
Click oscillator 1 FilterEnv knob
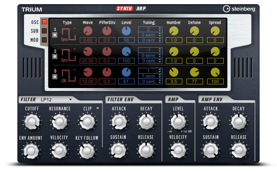107,31
